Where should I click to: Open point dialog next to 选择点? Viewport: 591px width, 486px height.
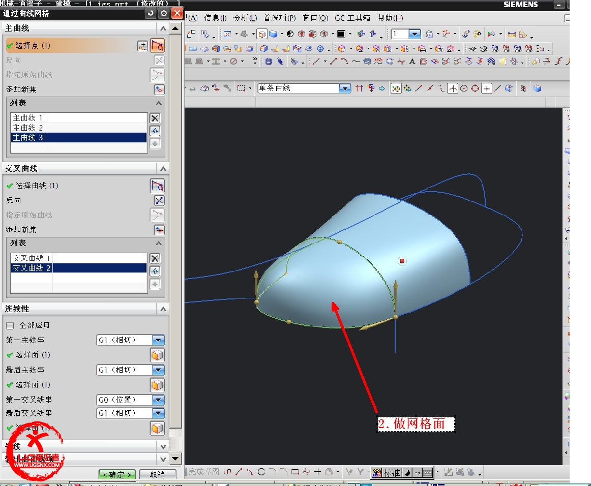pos(142,46)
